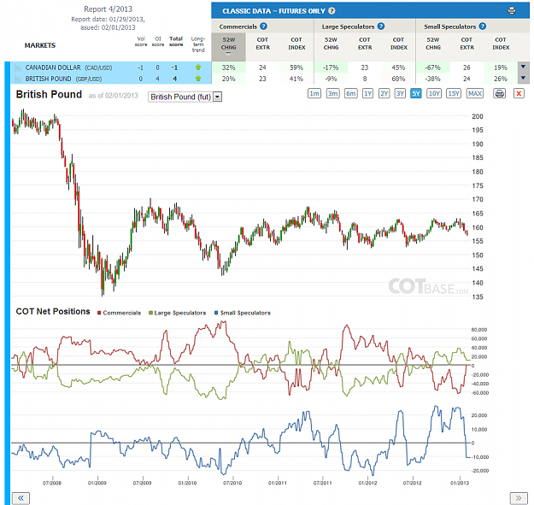Click the Large Speculators help icon

tap(381, 26)
